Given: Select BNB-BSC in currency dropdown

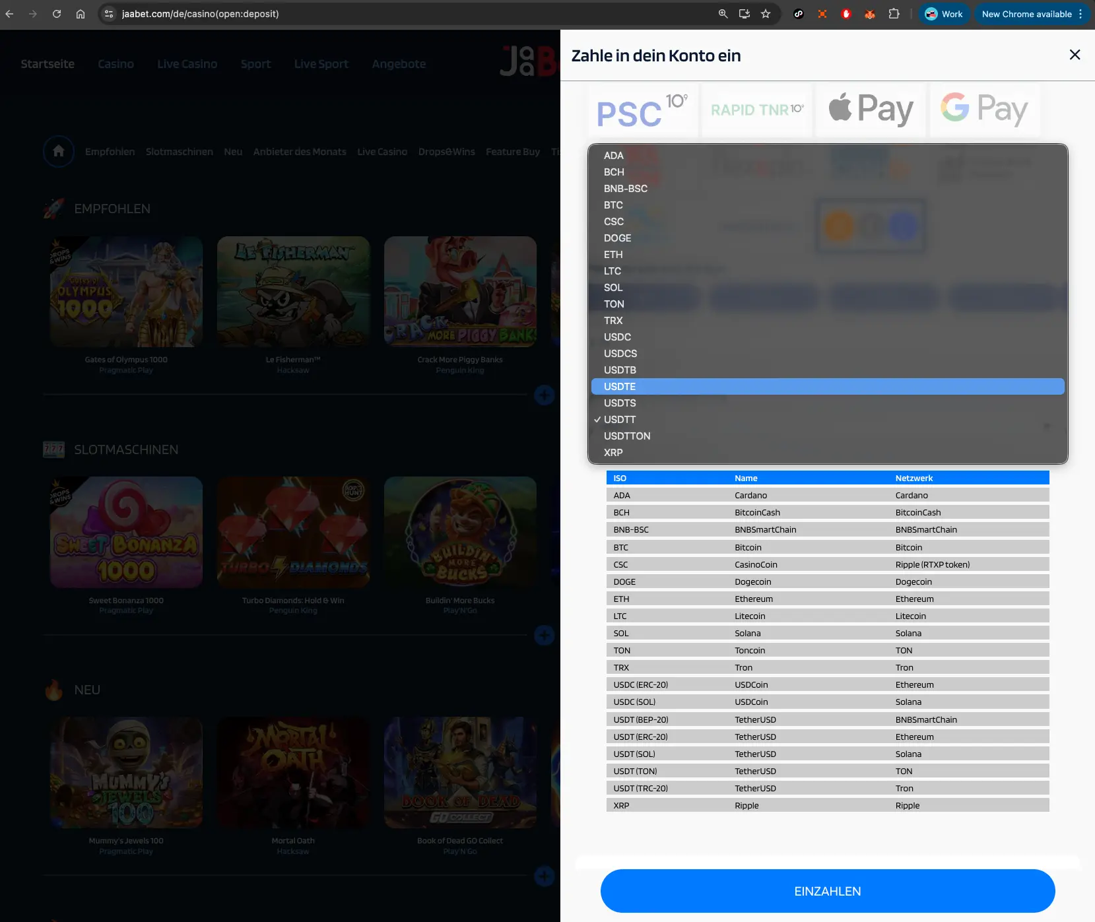Looking at the screenshot, I should pos(828,189).
